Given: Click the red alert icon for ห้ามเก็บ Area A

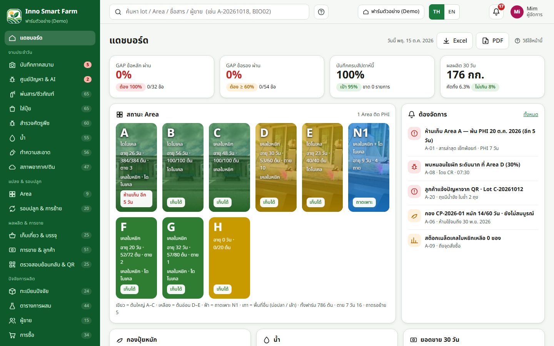Looking at the screenshot, I should (x=414, y=133).
